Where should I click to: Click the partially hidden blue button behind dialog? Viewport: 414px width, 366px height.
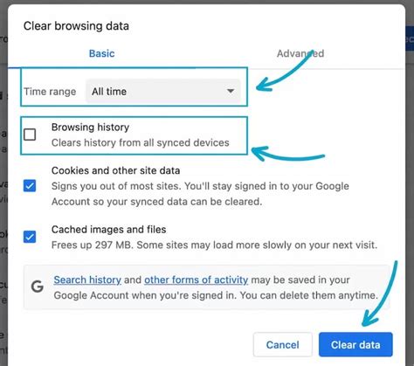coord(410,38)
